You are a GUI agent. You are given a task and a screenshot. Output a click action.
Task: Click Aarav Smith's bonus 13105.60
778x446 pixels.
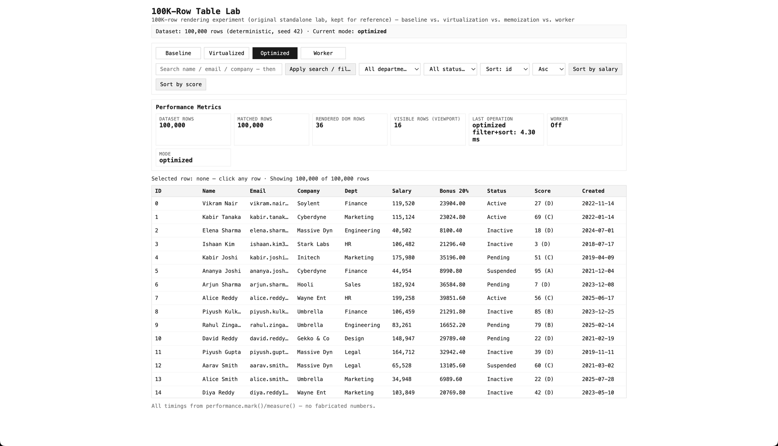452,366
